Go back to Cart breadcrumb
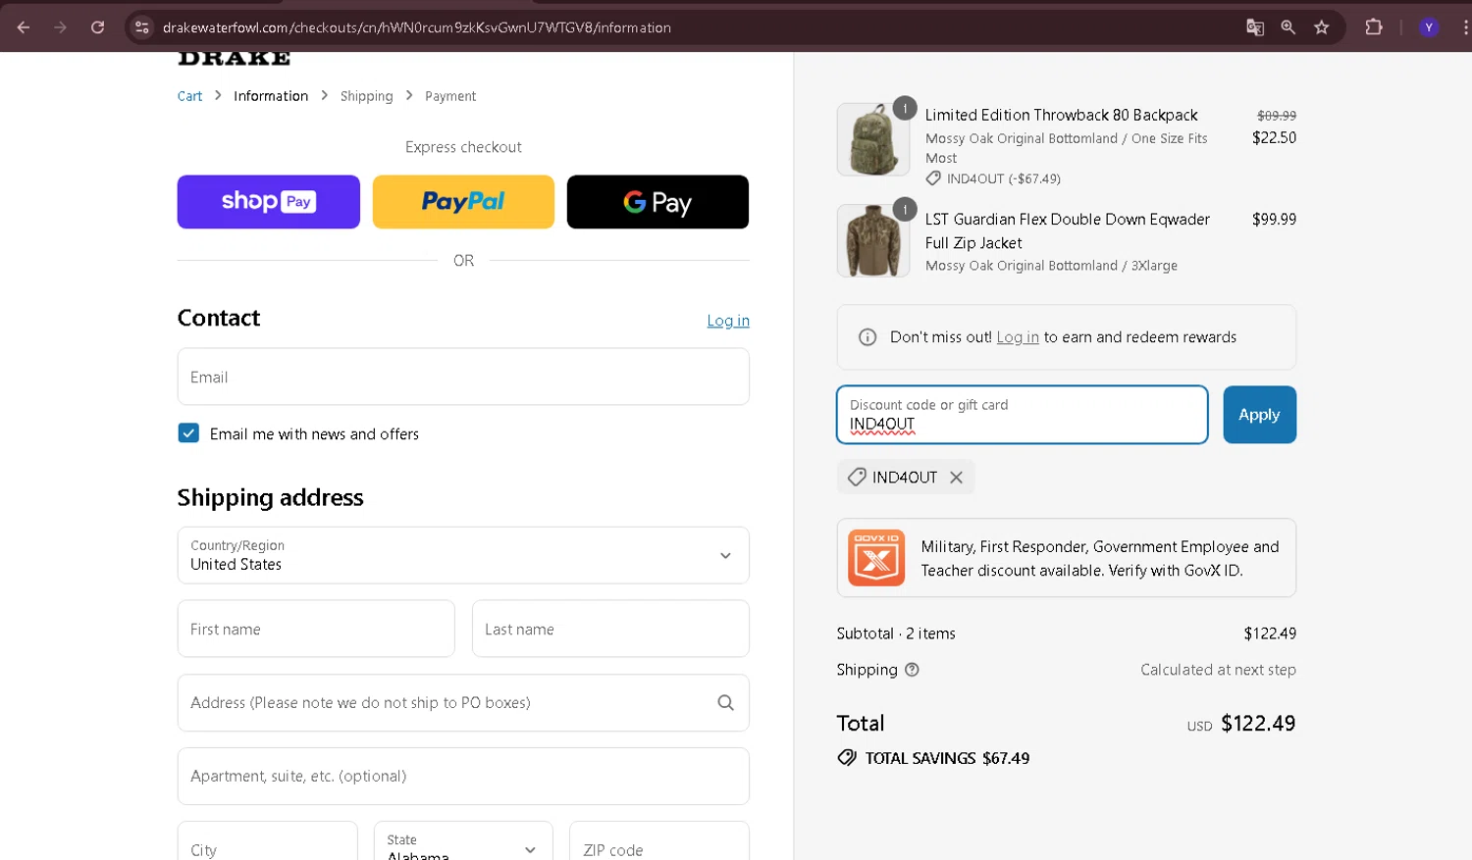Screen dimensions: 1472x860 click(x=189, y=96)
